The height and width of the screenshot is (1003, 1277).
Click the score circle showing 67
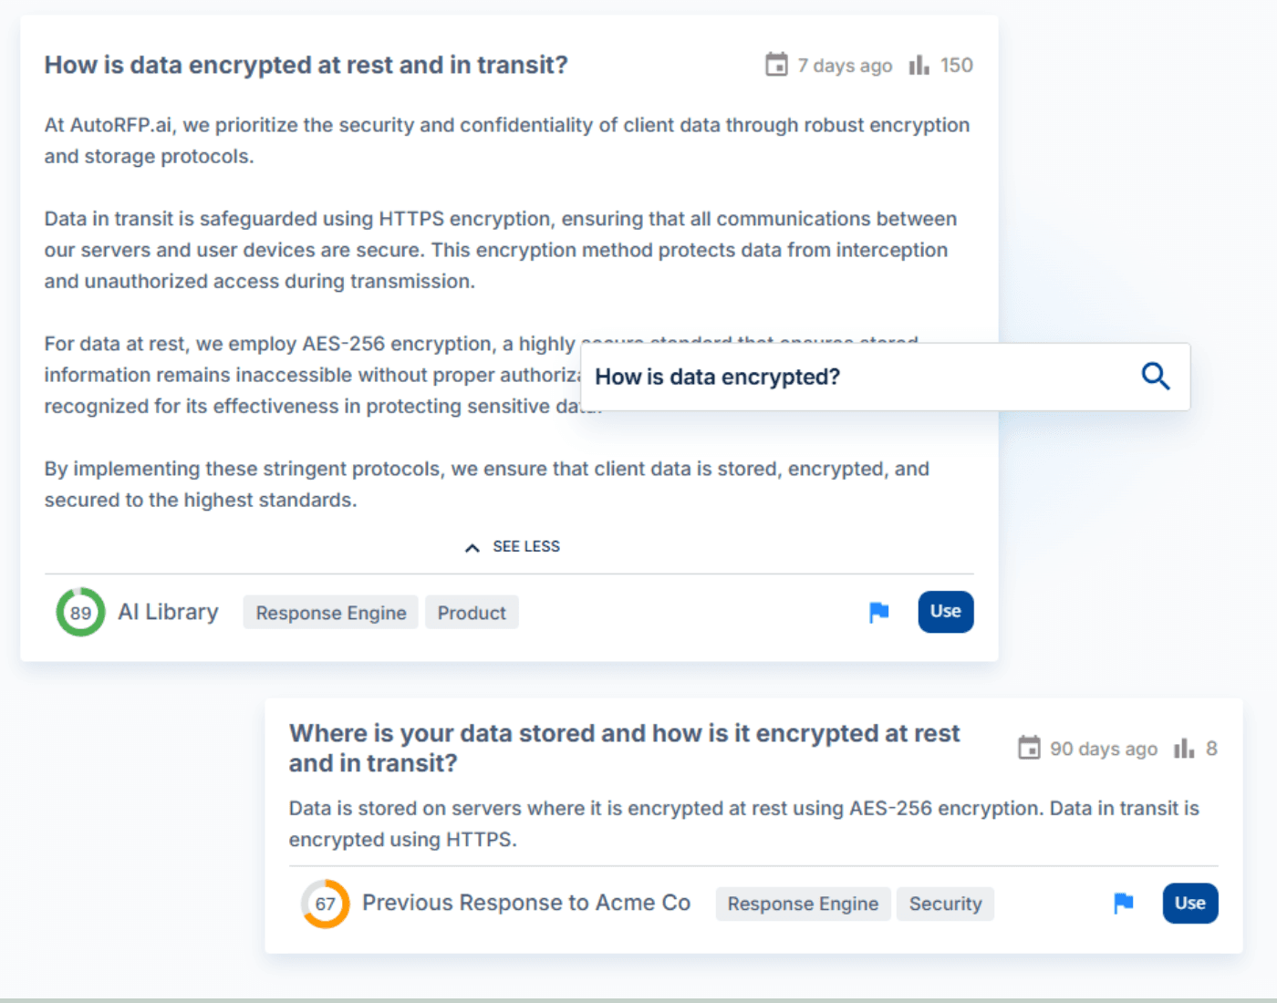pos(325,903)
